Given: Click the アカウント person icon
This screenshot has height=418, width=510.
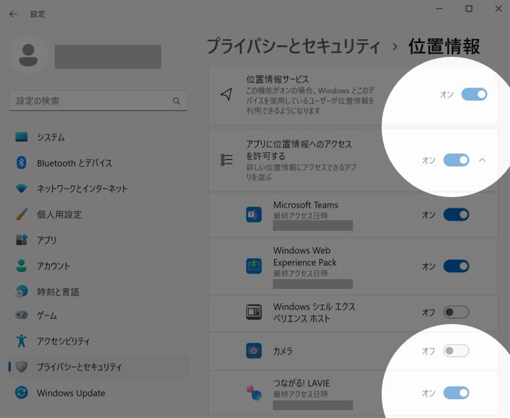Looking at the screenshot, I should (22, 266).
